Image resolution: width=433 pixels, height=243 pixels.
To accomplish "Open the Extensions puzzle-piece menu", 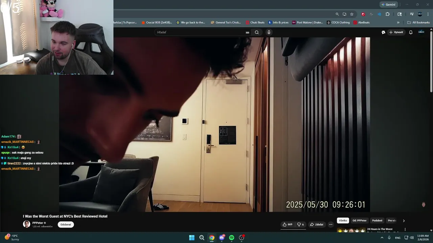I will point(388,14).
